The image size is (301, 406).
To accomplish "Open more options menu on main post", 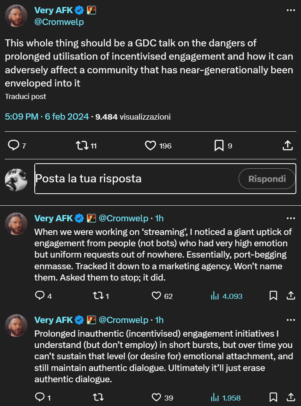I will [x=291, y=11].
